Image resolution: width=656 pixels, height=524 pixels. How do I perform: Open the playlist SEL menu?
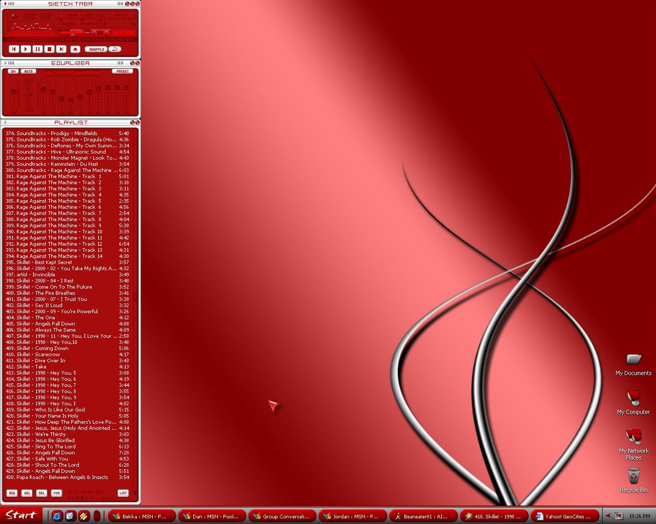point(42,493)
